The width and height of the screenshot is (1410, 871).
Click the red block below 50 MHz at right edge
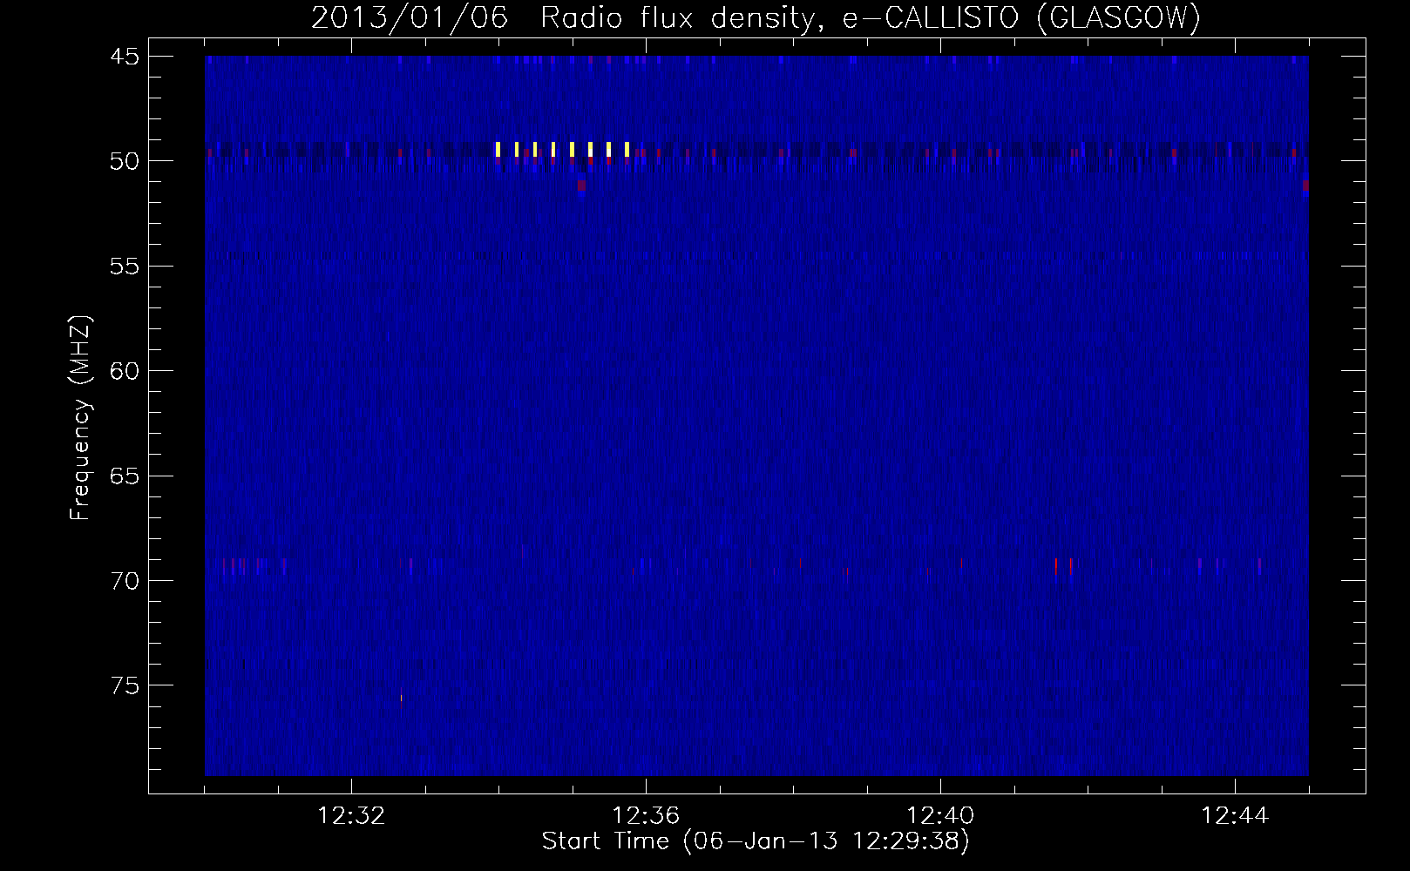pyautogui.click(x=1305, y=186)
